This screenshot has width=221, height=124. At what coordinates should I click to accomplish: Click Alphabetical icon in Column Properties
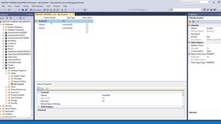42,89
